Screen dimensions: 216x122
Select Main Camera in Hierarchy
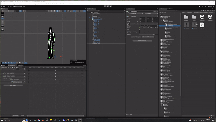click(x=96, y=14)
